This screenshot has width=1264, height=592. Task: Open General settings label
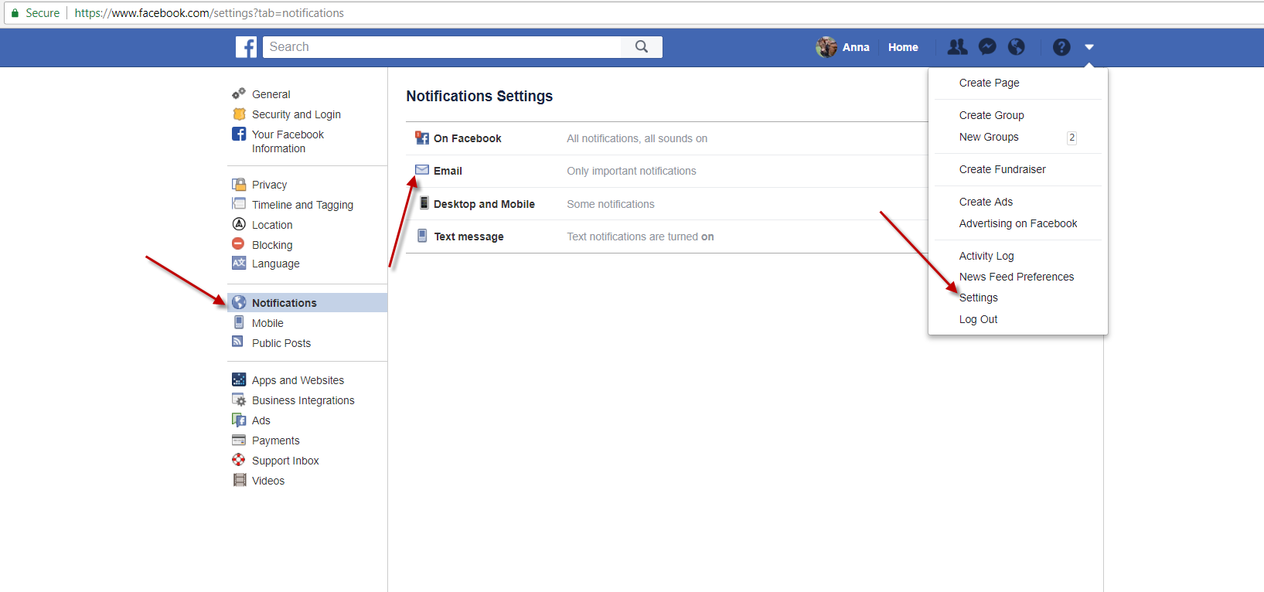tap(271, 94)
